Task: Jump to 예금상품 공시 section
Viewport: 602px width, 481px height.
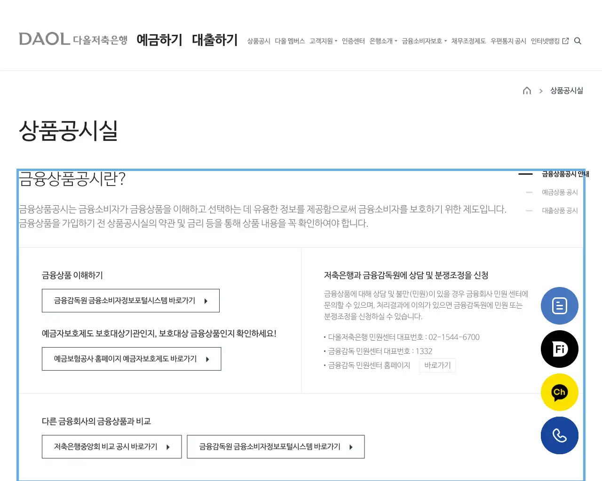Action: [560, 192]
